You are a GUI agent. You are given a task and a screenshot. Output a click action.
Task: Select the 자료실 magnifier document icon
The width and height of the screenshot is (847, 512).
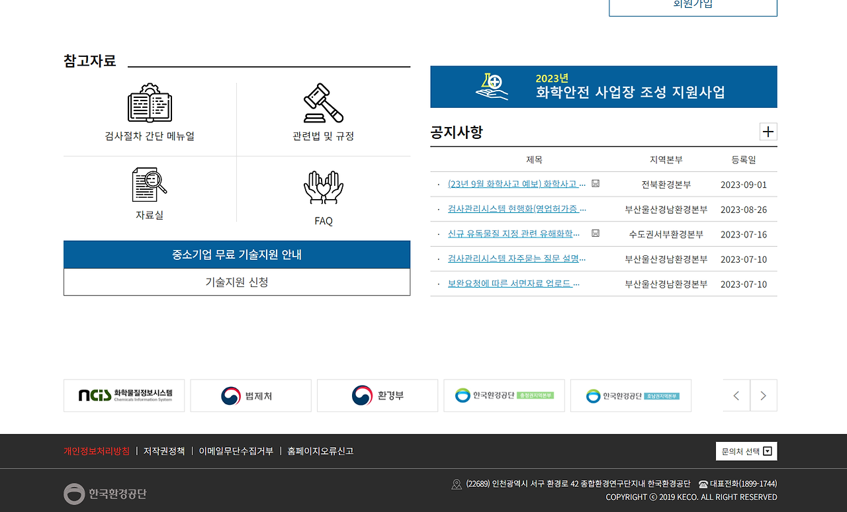pos(150,187)
